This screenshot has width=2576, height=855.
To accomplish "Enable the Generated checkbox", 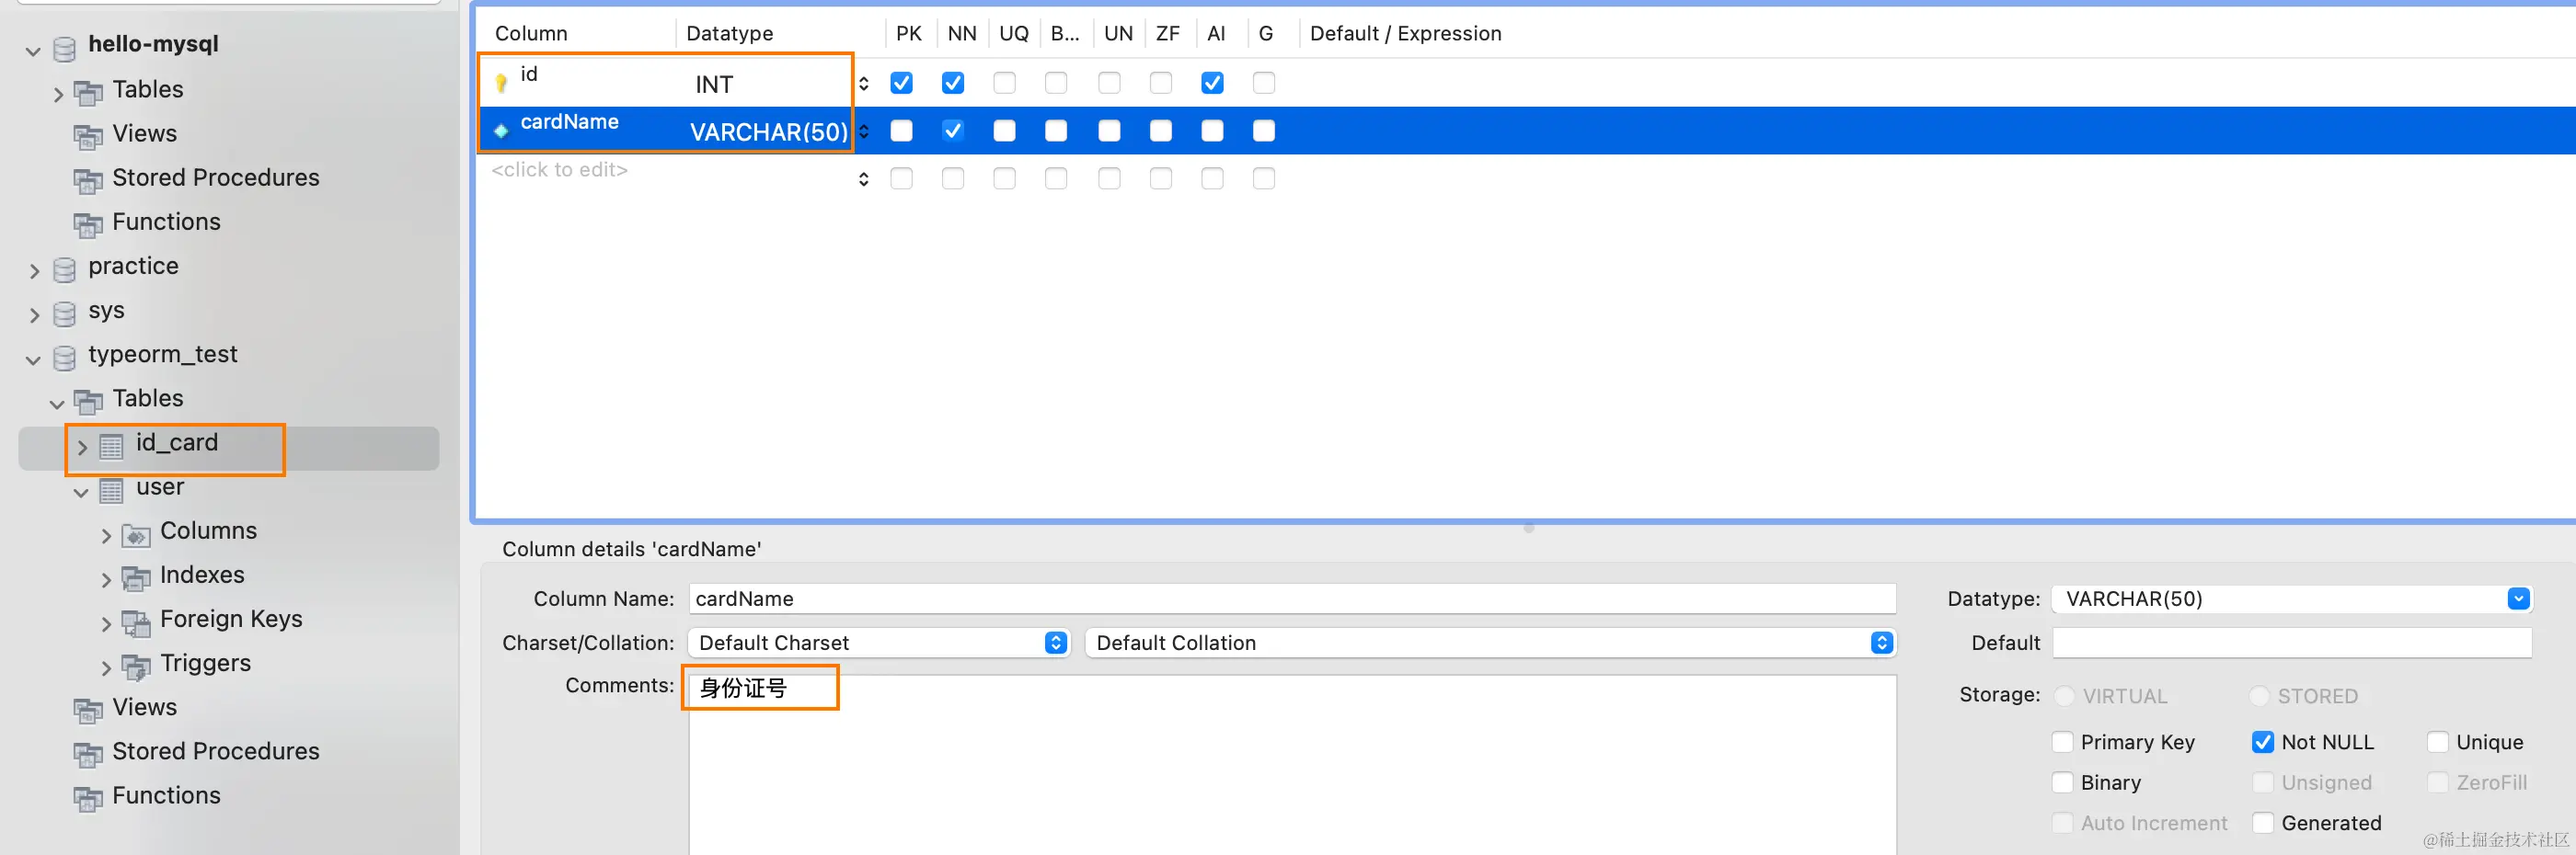I will (2263, 823).
